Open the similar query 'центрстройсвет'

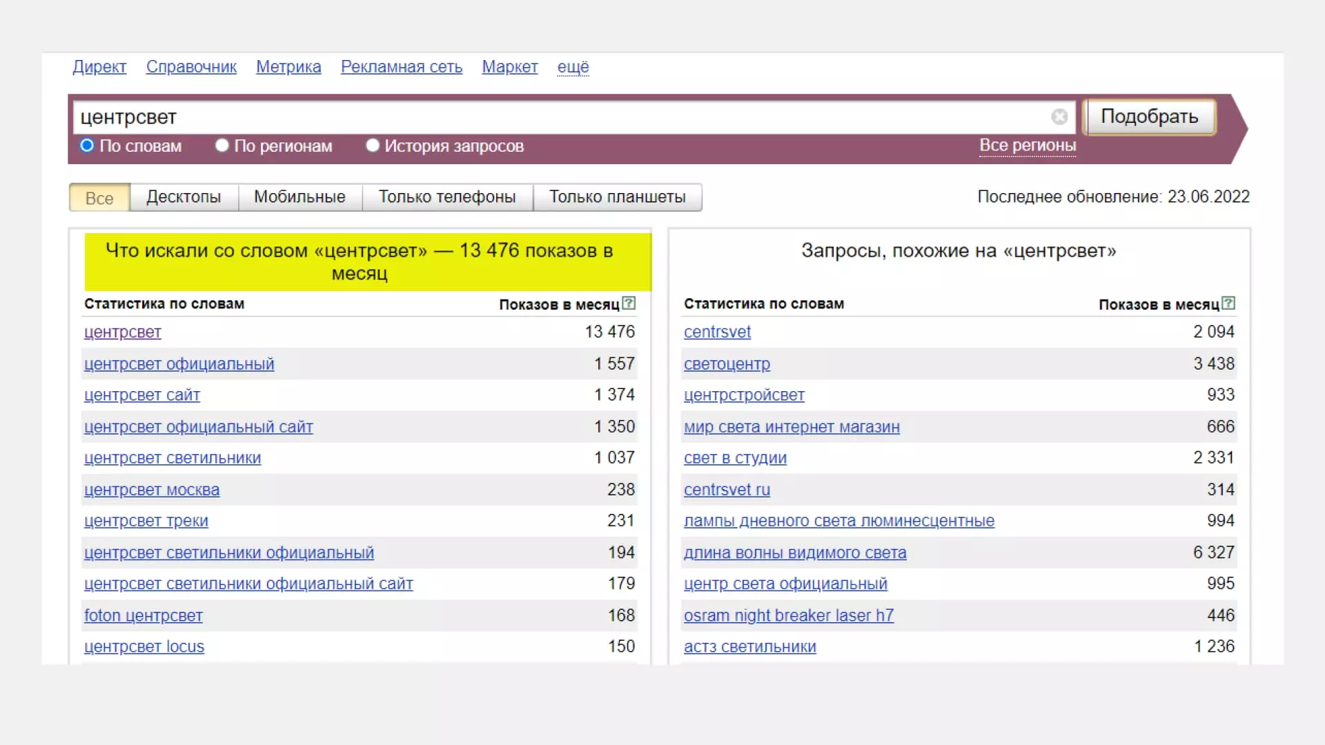pyautogui.click(x=745, y=395)
